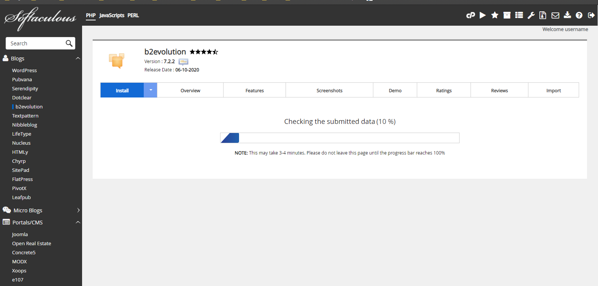Image resolution: width=598 pixels, height=286 pixels.
Task: Open the cPanel control panel icon
Action: click(x=471, y=15)
